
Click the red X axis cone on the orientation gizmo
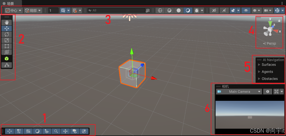pyautogui.click(x=276, y=31)
